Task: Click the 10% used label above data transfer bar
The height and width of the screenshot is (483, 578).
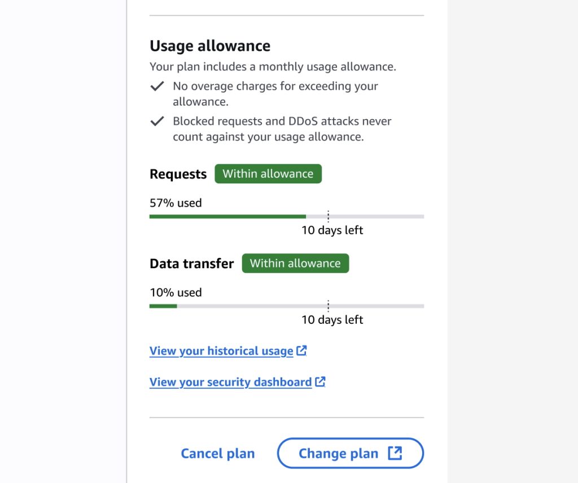Action: point(176,292)
